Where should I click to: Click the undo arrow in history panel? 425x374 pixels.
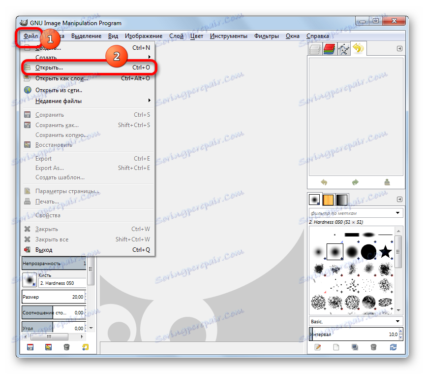tap(324, 182)
